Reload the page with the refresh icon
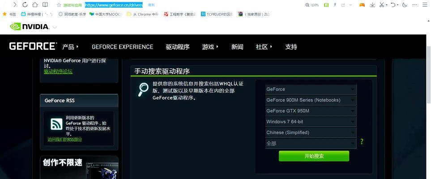The width and height of the screenshot is (431, 179). [25, 4]
